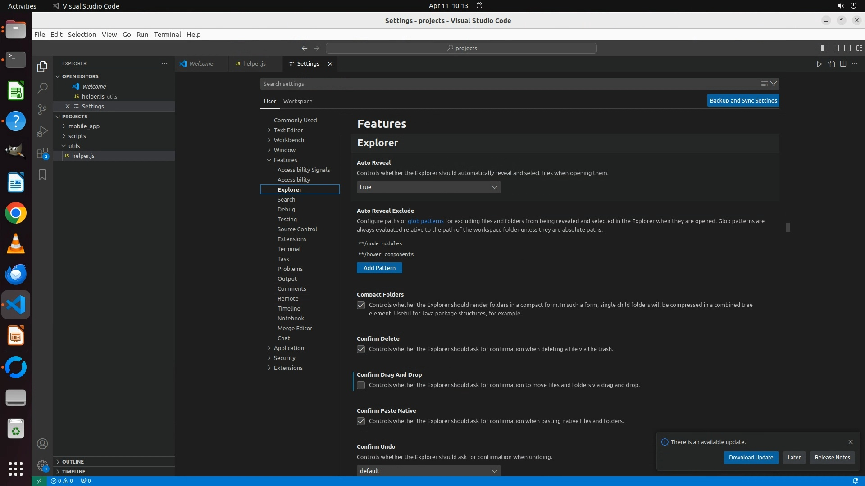Open the Search view in activity bar
Image resolution: width=865 pixels, height=486 pixels.
click(x=42, y=88)
